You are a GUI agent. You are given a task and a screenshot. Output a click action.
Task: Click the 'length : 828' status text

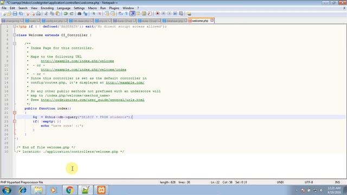(x=168, y=183)
